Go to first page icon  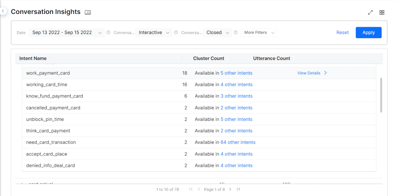191,189
